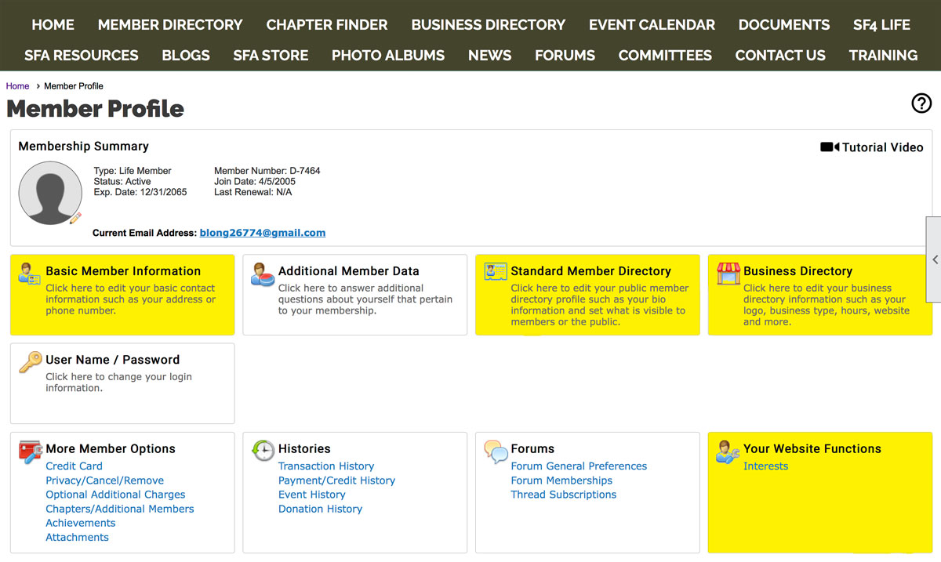Open Thread Subscriptions link
Viewport: 941px width, 562px height.
click(x=564, y=495)
